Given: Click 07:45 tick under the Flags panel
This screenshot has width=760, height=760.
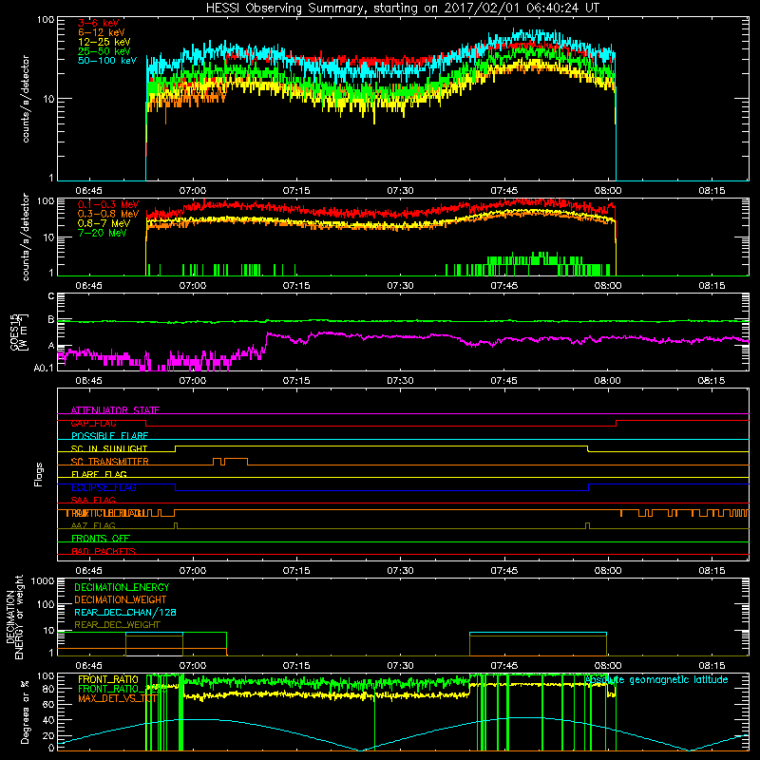Looking at the screenshot, I should [504, 571].
